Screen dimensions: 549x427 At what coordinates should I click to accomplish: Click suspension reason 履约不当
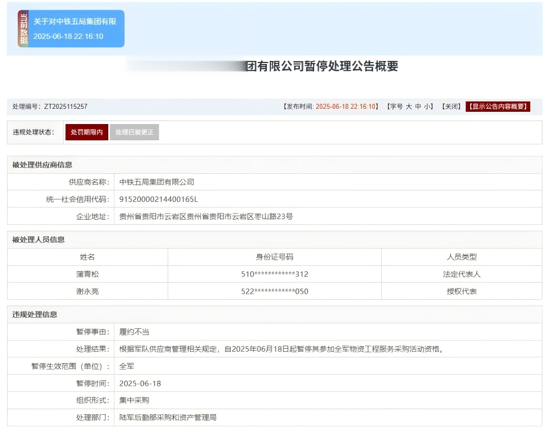coord(134,332)
